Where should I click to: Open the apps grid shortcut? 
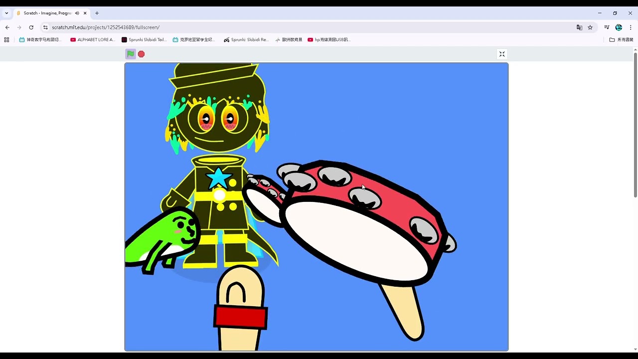pos(6,39)
